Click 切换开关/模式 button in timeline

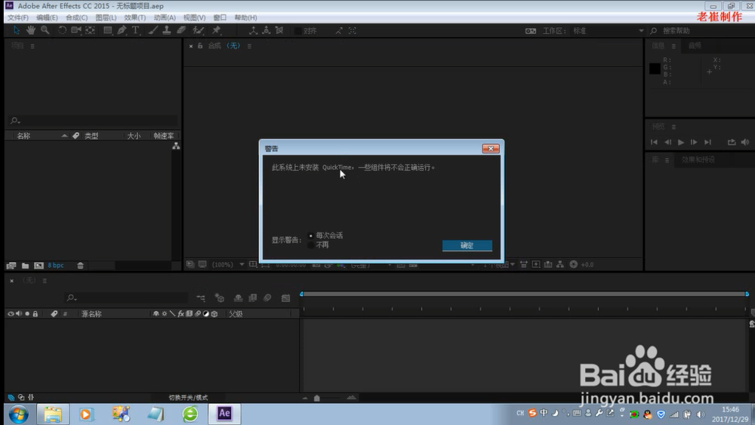tap(188, 398)
